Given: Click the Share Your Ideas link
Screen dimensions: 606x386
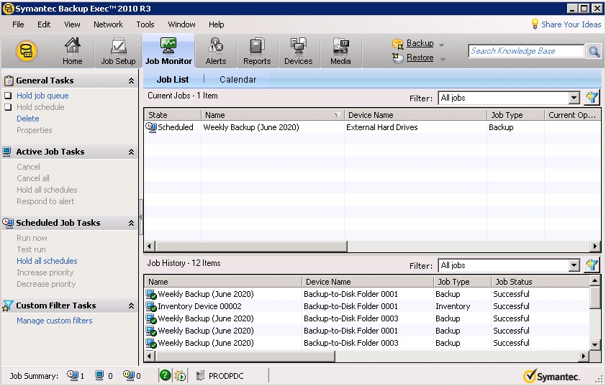Looking at the screenshot, I should [571, 24].
